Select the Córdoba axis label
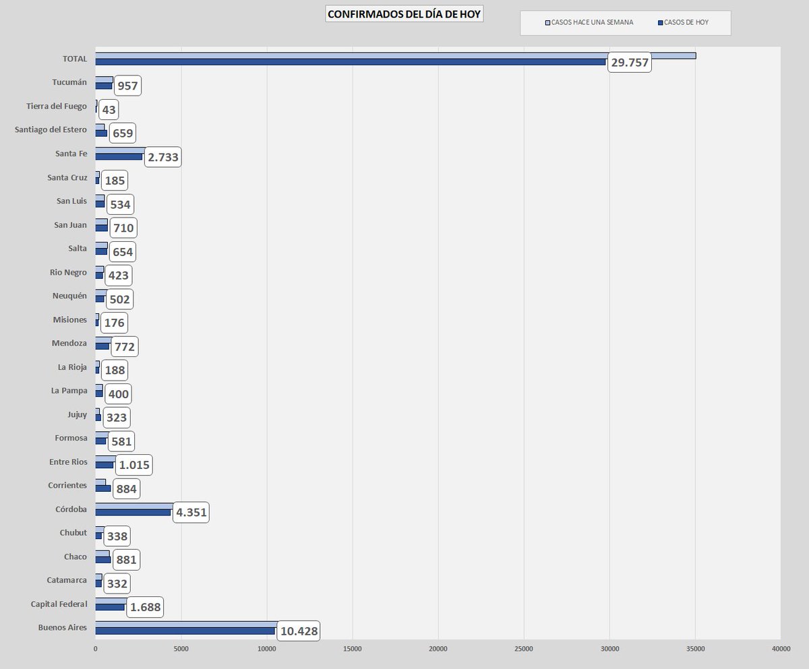The image size is (809, 669). [x=71, y=509]
